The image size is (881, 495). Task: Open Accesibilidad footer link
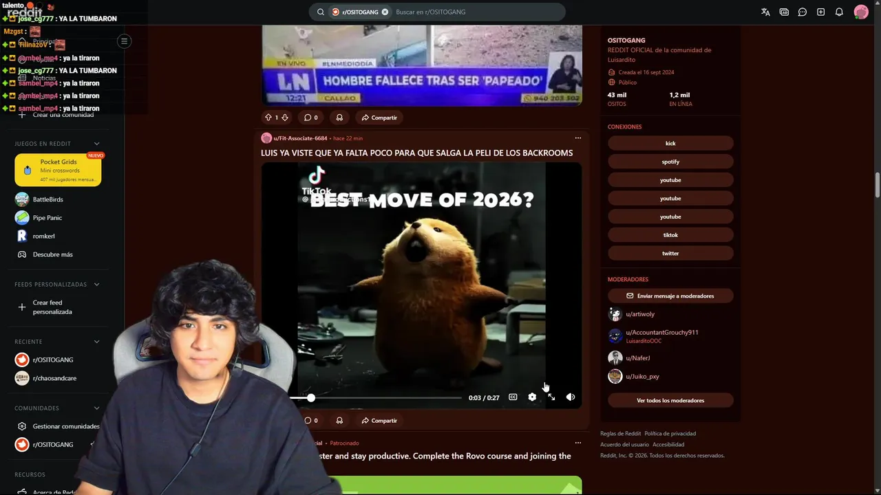click(x=668, y=444)
